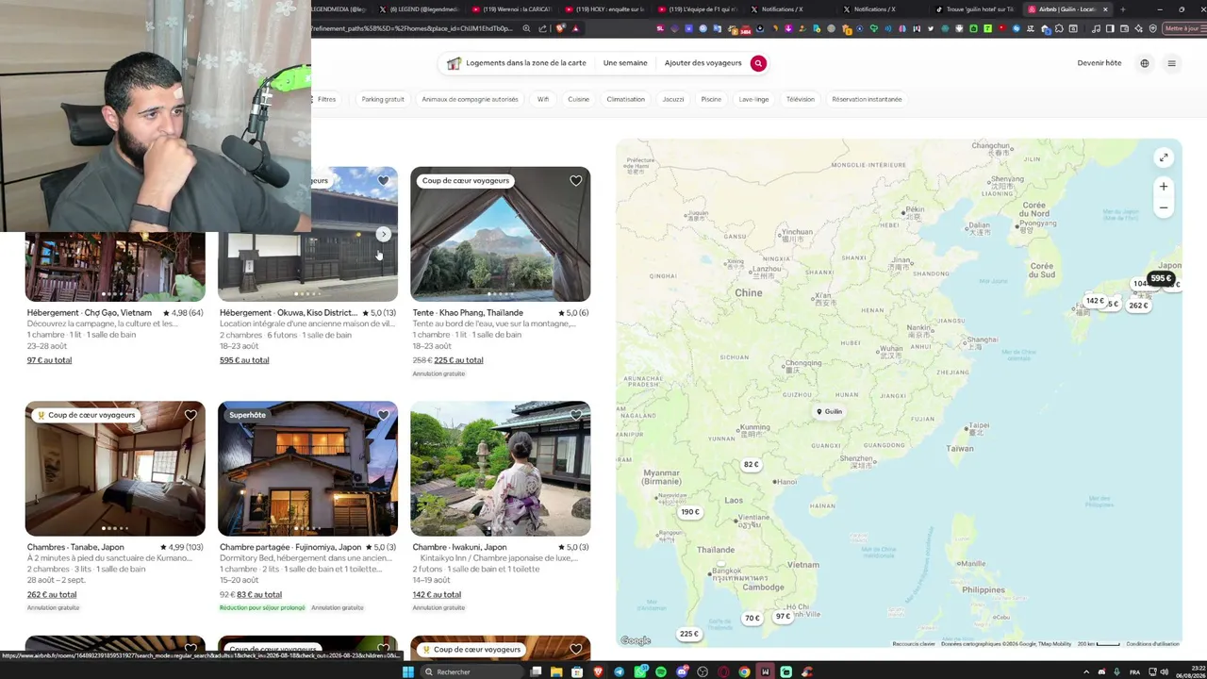Switch to the 'Trouve guilin hotel' tab
Image resolution: width=1207 pixels, height=679 pixels.
click(x=975, y=9)
